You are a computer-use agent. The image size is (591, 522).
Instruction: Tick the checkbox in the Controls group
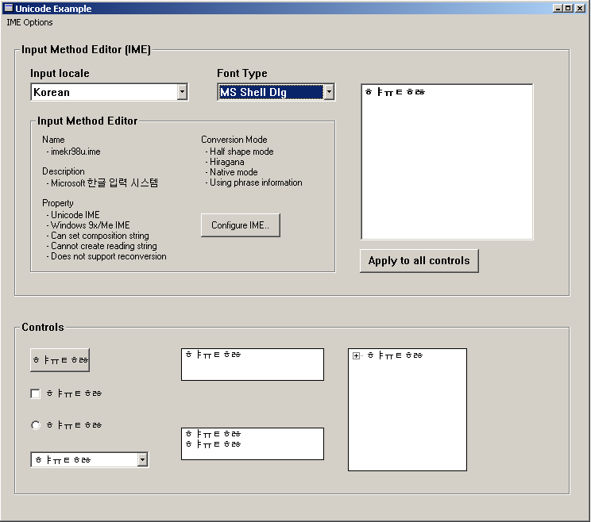click(x=35, y=393)
